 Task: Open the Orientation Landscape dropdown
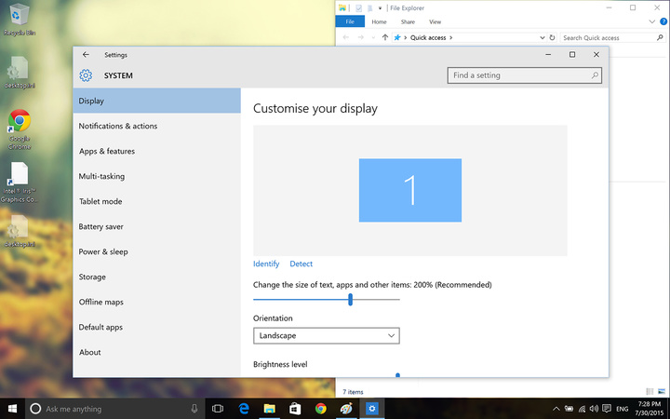tap(326, 335)
